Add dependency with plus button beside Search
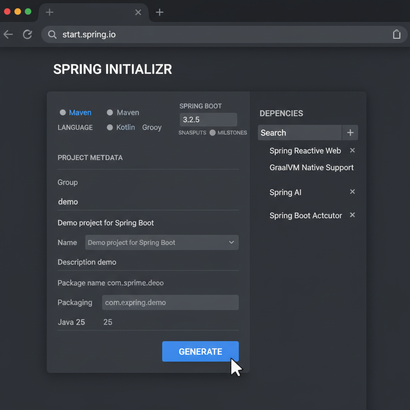 350,133
